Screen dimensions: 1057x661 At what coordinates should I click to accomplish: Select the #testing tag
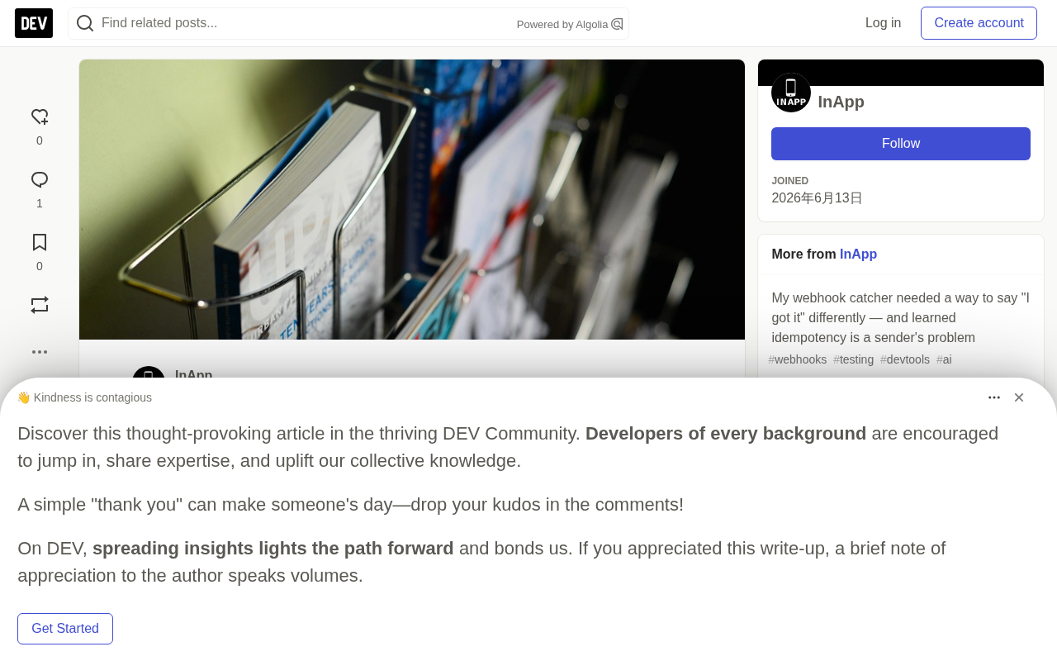click(853, 360)
